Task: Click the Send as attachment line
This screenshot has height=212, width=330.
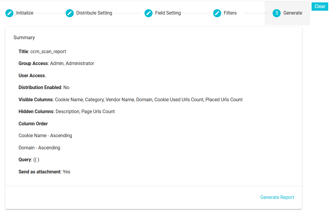Action: (x=44, y=172)
